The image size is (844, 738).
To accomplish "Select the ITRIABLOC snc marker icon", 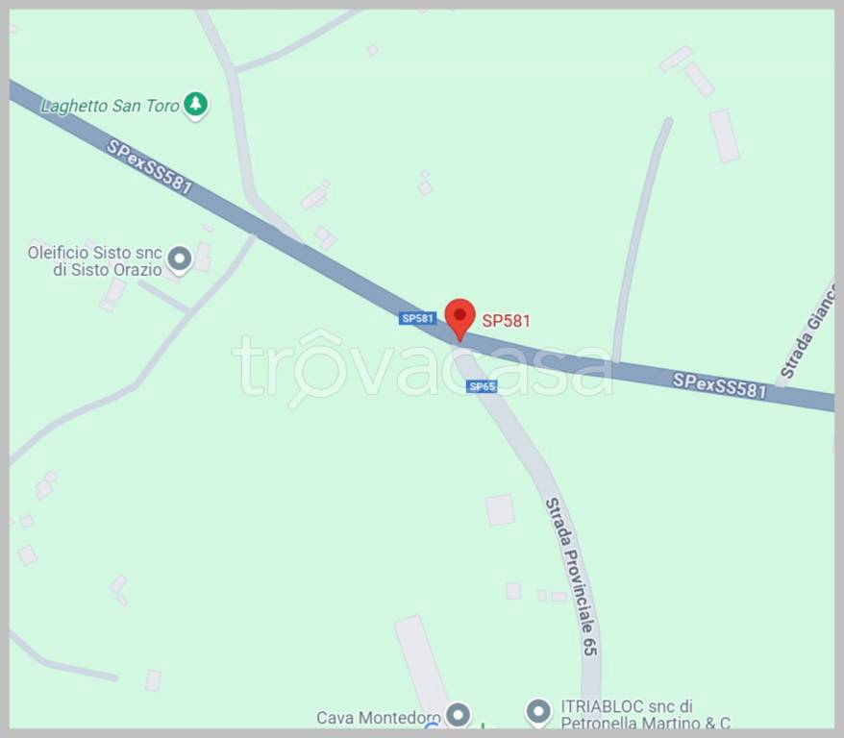I will (x=538, y=712).
